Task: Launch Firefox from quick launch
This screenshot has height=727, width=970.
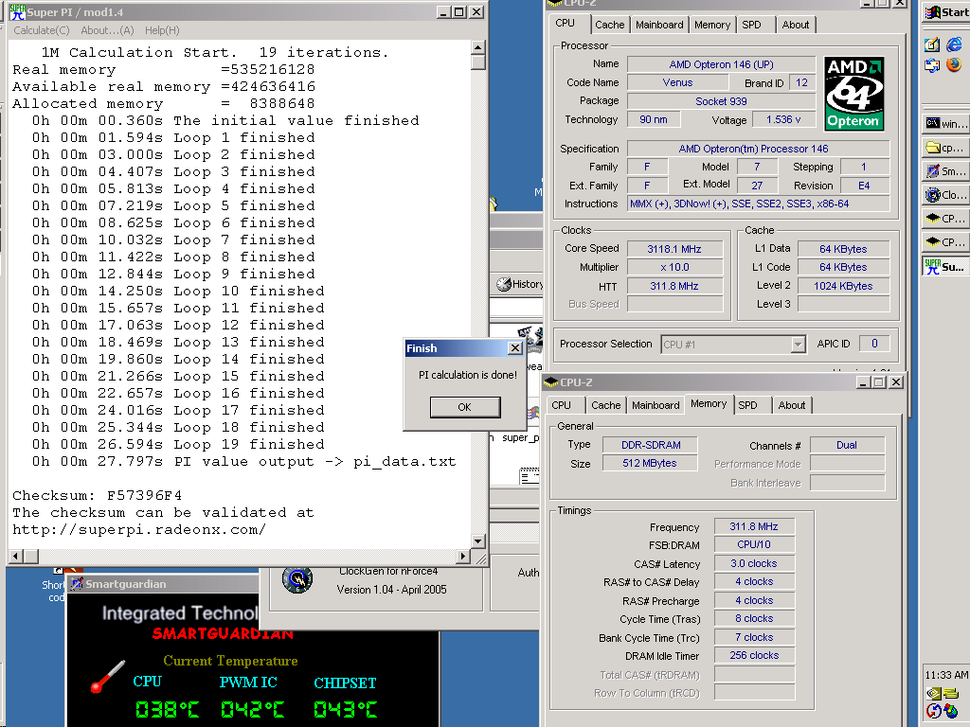Action: [954, 64]
